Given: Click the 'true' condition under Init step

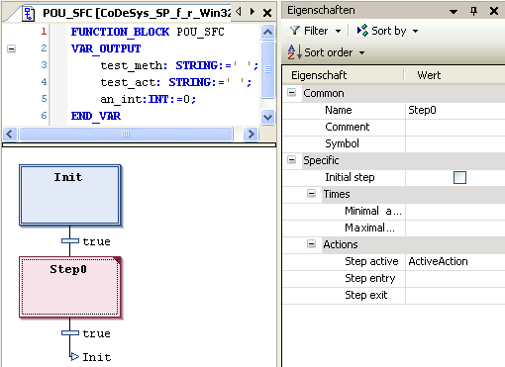Looking at the screenshot, I should pyautogui.click(x=96, y=241).
